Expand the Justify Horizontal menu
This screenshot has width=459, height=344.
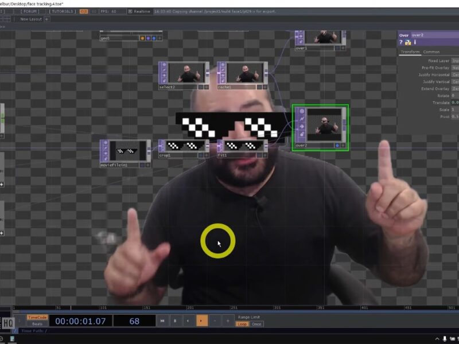(455, 75)
